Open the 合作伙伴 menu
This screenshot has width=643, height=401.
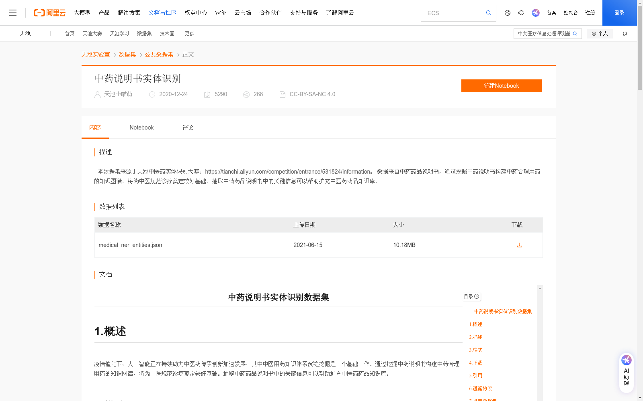pos(270,13)
